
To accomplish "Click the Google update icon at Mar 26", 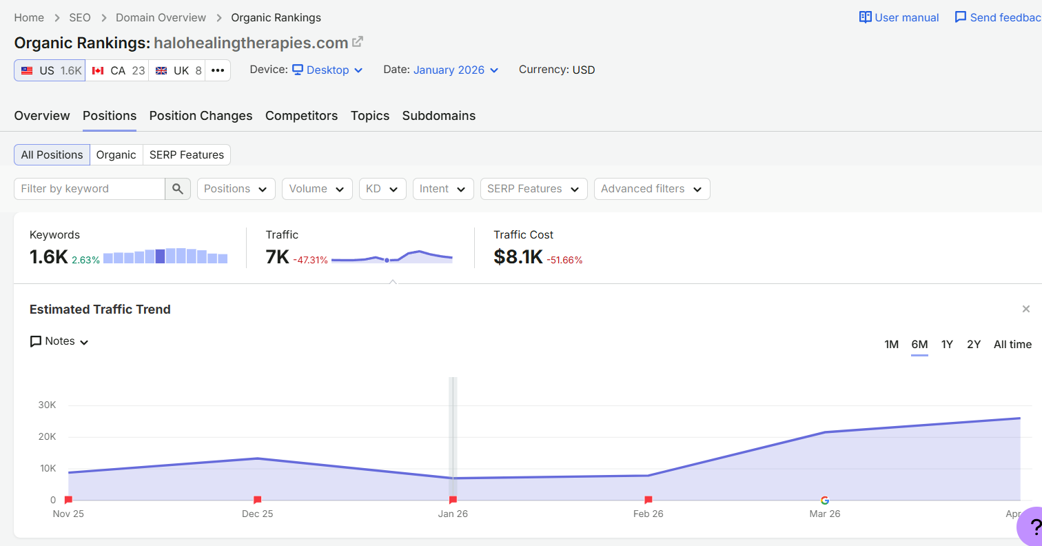I will pyautogui.click(x=825, y=500).
